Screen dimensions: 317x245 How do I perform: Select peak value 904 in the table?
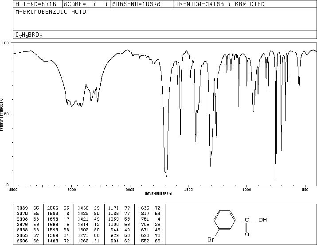[x=115, y=241]
